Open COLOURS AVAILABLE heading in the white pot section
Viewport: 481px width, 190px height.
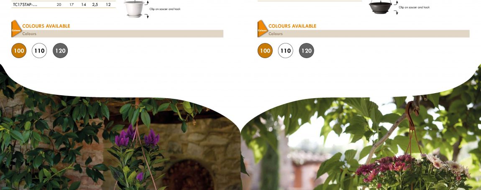46,26
